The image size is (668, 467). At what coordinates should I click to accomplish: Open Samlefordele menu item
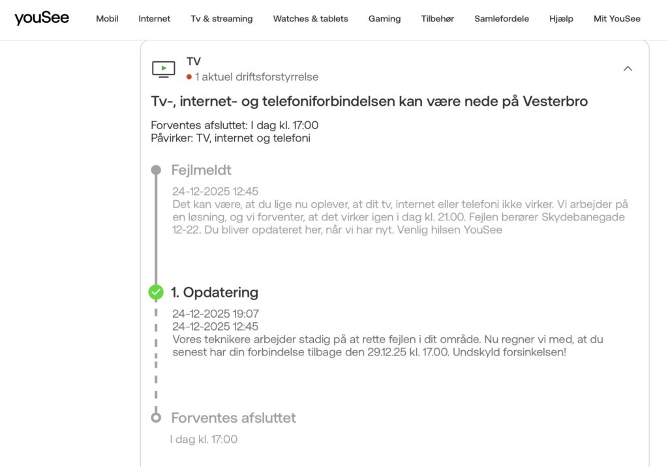tap(502, 19)
